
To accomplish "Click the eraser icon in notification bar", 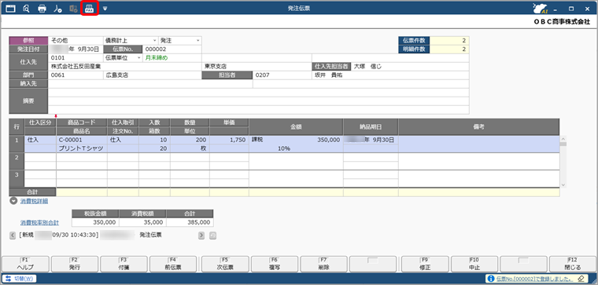I will (x=581, y=279).
